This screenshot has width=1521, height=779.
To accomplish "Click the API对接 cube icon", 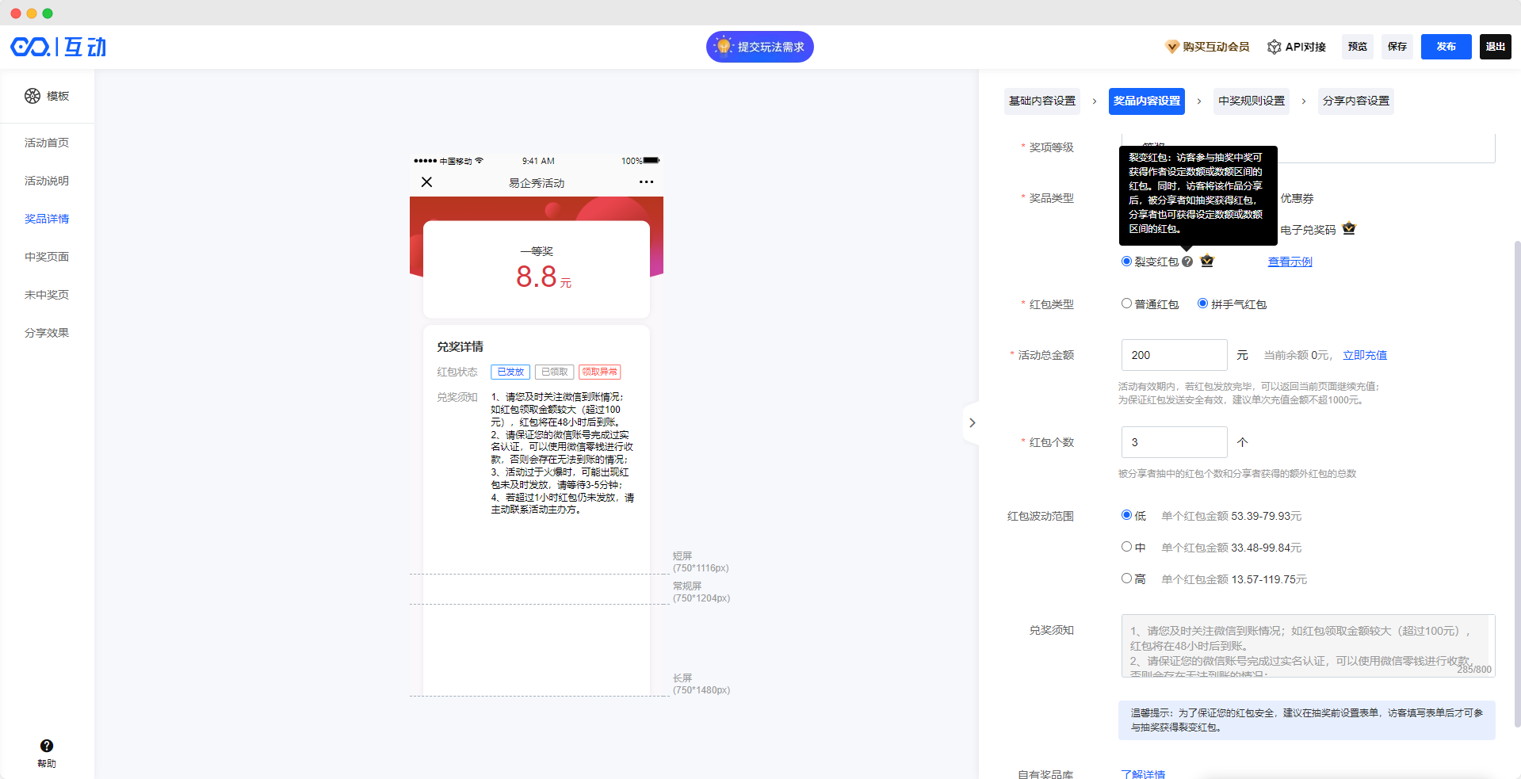I will 1274,47.
